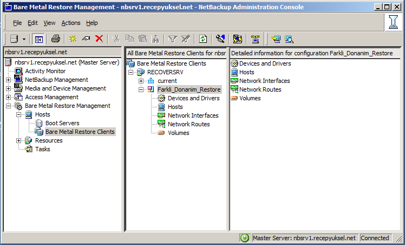The width and height of the screenshot is (405, 245).
Task: Click Network Interfaces icon in right pane
Action: point(234,81)
